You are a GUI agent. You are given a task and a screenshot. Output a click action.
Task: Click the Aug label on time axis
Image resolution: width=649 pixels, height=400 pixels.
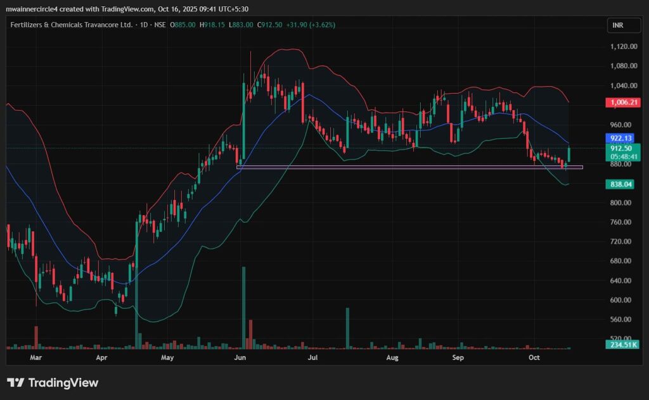392,358
